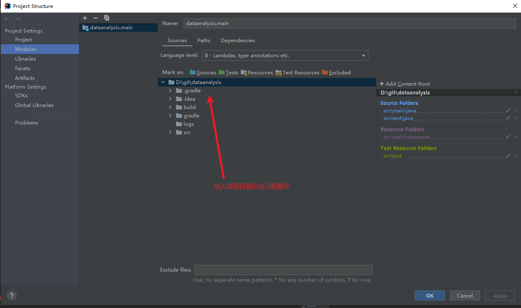Remove D:\git\dataanalysis content root
This screenshot has width=521, height=308.
coord(516,92)
